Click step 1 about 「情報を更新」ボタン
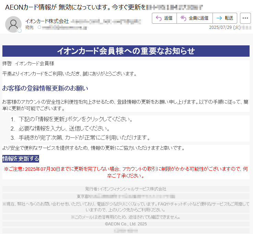 click(x=75, y=119)
